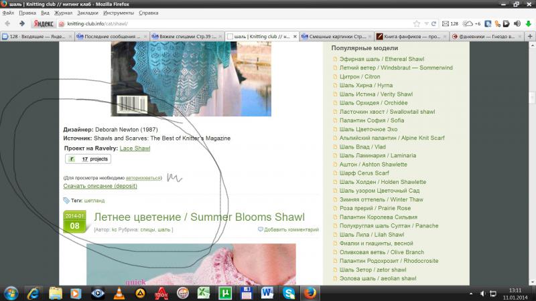The image size is (536, 301).
Task: Open 'Шаль Истина / Verity Shawl' link
Action: click(x=376, y=94)
